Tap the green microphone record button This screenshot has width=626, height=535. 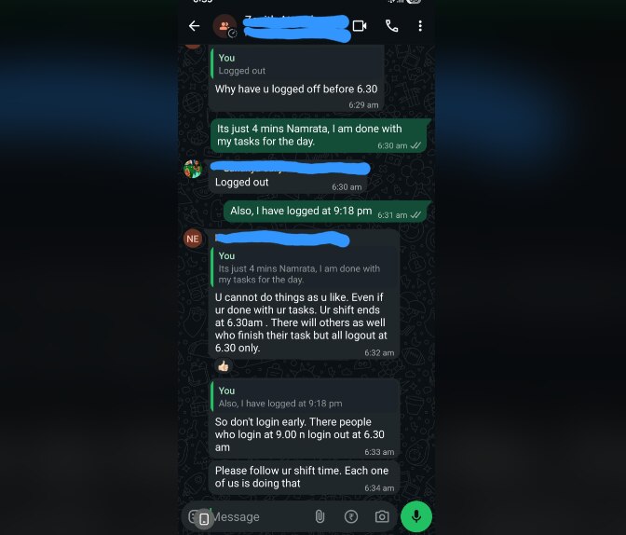pyautogui.click(x=416, y=516)
